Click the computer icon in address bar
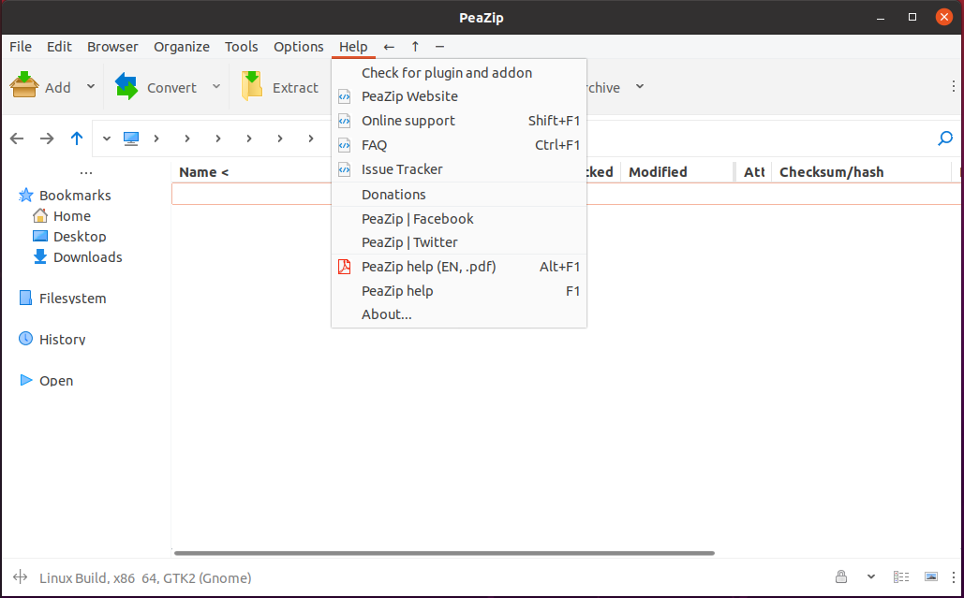Image resolution: width=964 pixels, height=598 pixels. click(131, 139)
